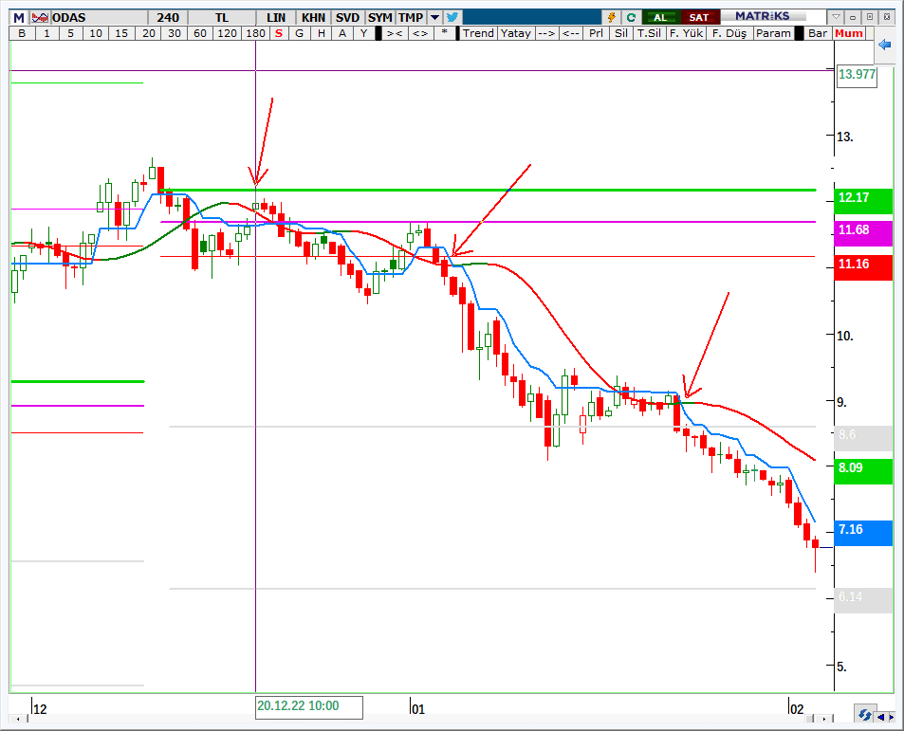Select the red S period button
This screenshot has width=904, height=731.
pos(279,33)
